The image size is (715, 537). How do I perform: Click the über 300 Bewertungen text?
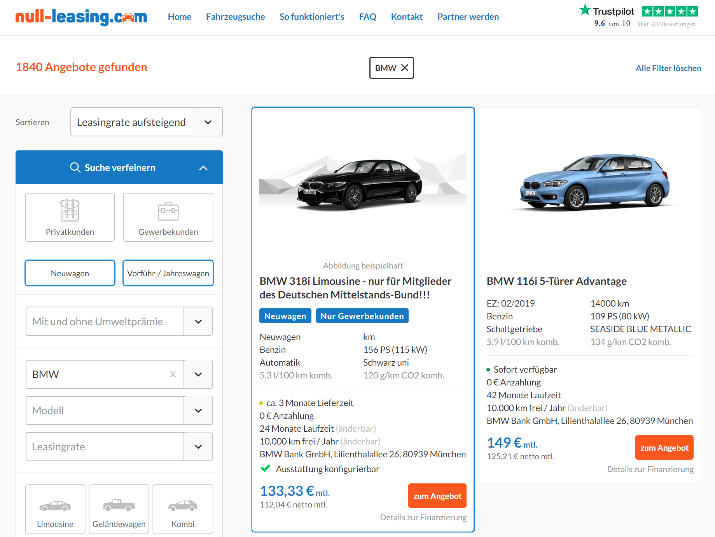click(666, 24)
